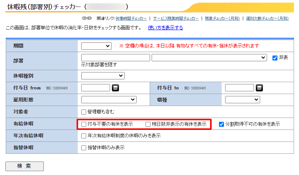This screenshot has width=299, height=175.
Task: Focus the 付与日 from date field
Action: click(95, 87)
